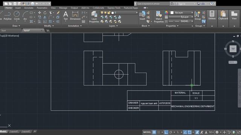Toggle 2D object snap in status bar
241x135 pixels.
[x=190, y=132]
